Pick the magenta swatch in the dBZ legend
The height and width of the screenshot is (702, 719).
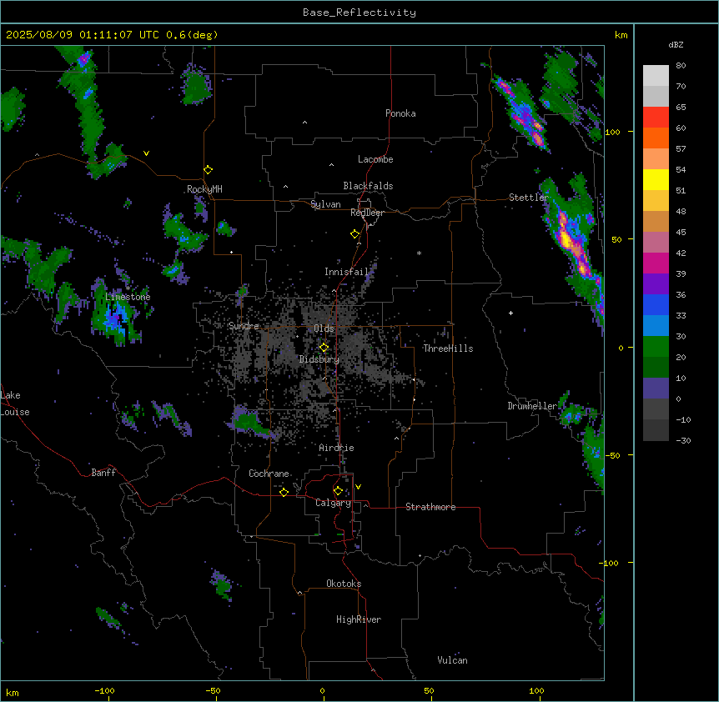pyautogui.click(x=656, y=263)
